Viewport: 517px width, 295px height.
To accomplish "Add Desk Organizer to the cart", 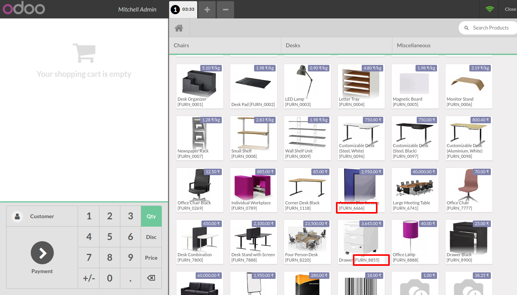I will coord(200,86).
